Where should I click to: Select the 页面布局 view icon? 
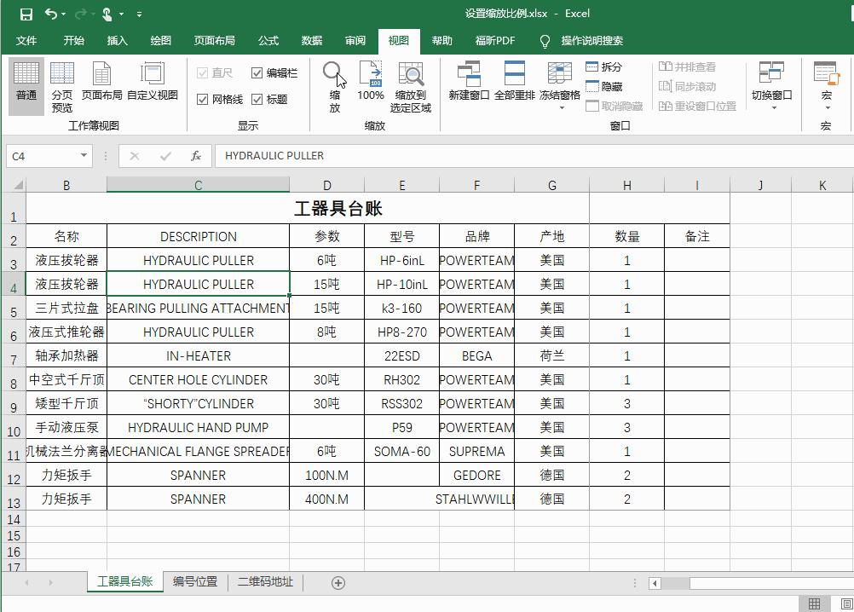[x=102, y=83]
